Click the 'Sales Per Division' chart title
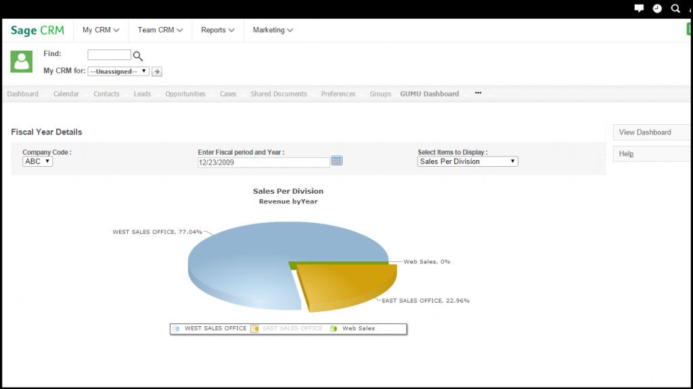The width and height of the screenshot is (693, 389). 288,191
